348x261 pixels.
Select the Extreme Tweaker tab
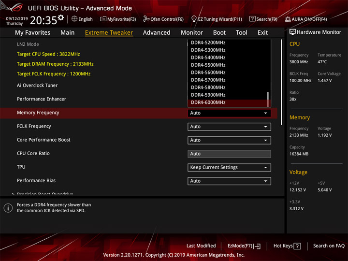(x=109, y=33)
